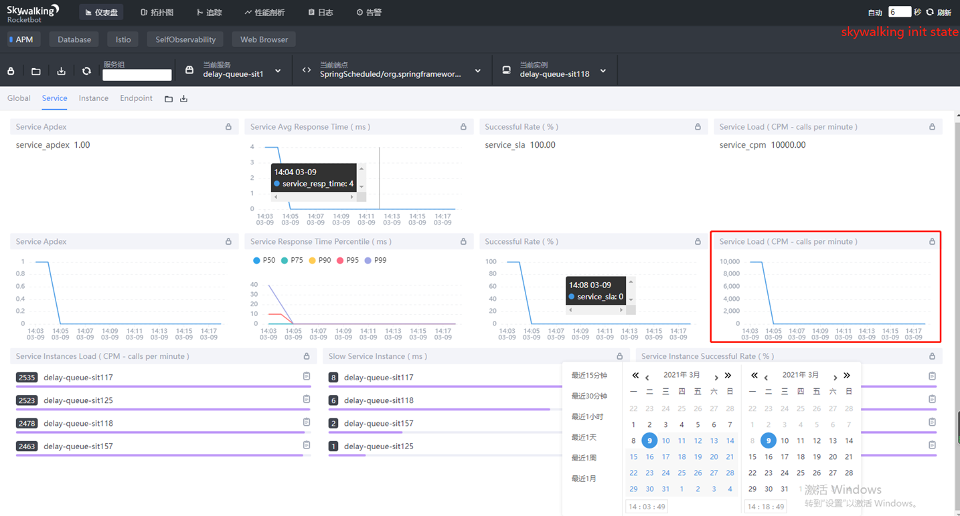The width and height of the screenshot is (960, 516).
Task: Open the 告警 alarm menu
Action: tap(369, 13)
